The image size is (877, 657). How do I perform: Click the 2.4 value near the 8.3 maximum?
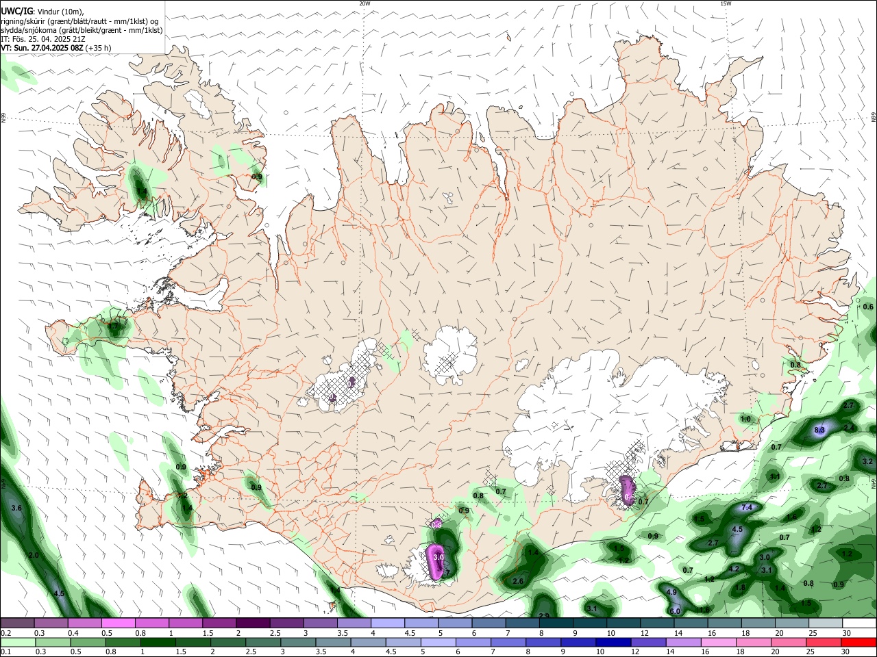pyautogui.click(x=850, y=428)
